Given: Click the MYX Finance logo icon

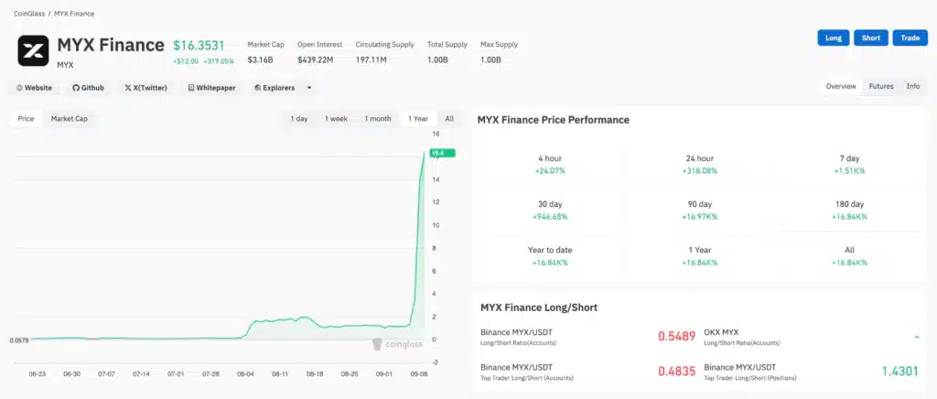Looking at the screenshot, I should coord(33,50).
